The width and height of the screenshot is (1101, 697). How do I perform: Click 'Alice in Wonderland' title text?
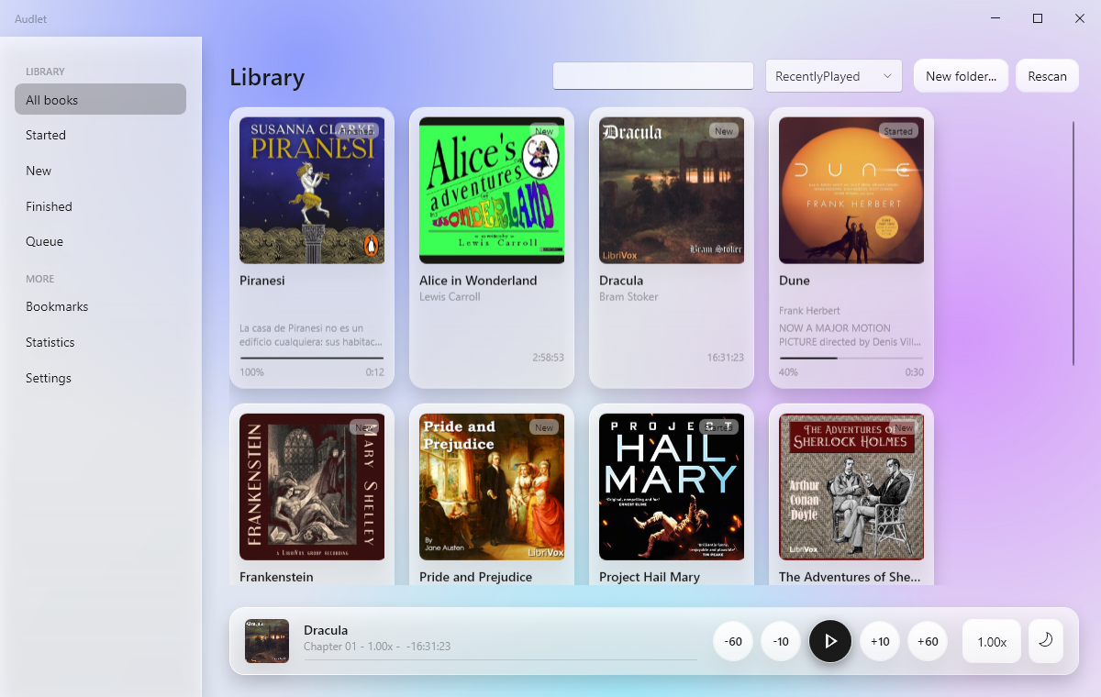[x=478, y=281]
